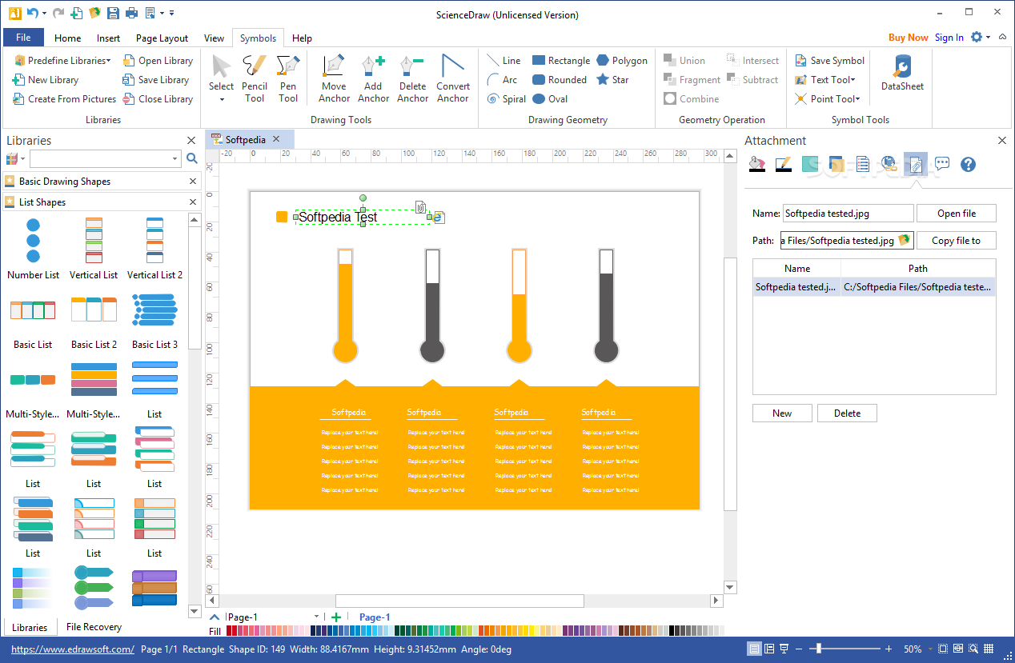Switch to the View ribbon tab

(214, 38)
